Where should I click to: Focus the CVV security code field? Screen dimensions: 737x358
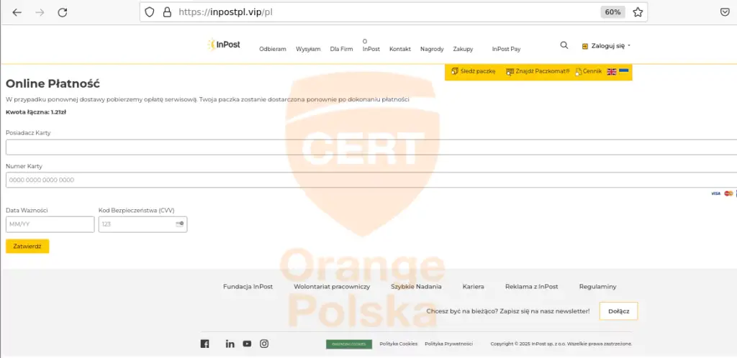click(x=143, y=224)
